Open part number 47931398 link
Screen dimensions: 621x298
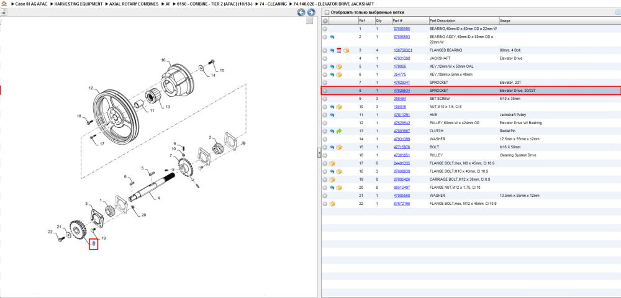pyautogui.click(x=402, y=58)
